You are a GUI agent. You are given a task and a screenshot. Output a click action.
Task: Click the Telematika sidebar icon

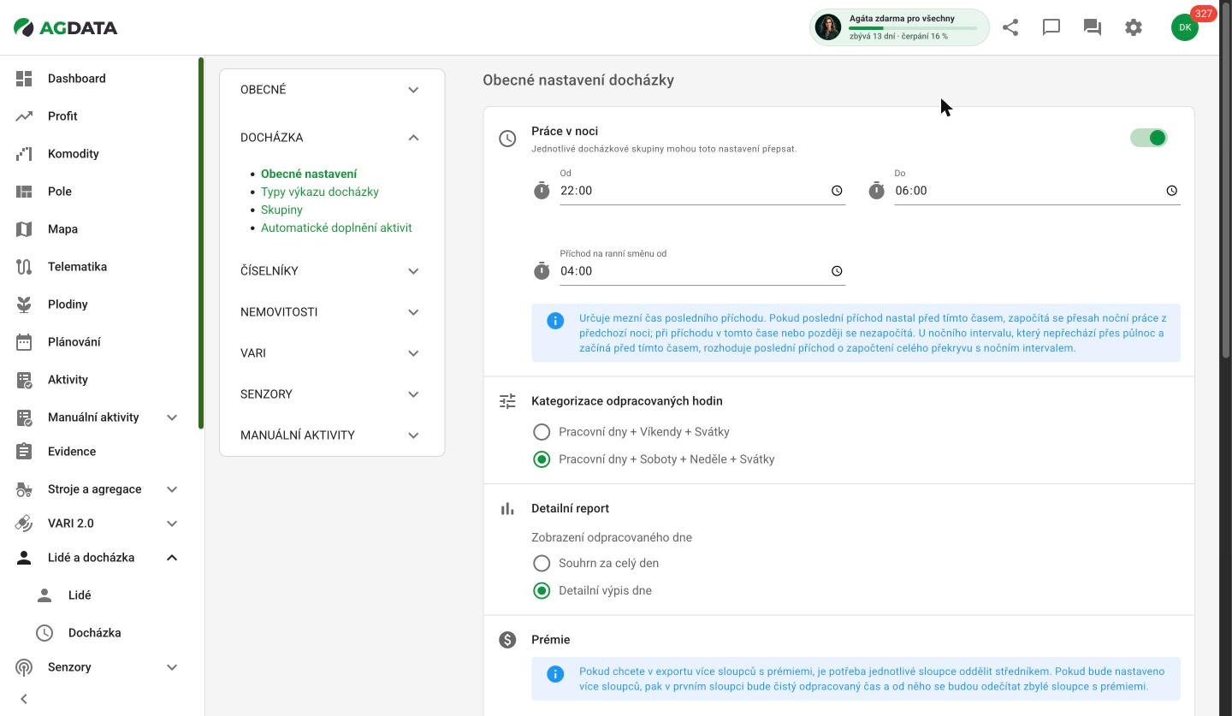(x=24, y=267)
